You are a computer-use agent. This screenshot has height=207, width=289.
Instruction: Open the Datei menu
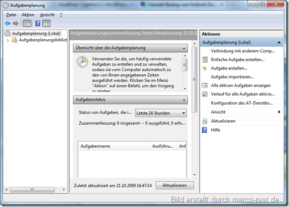[x=11, y=15]
